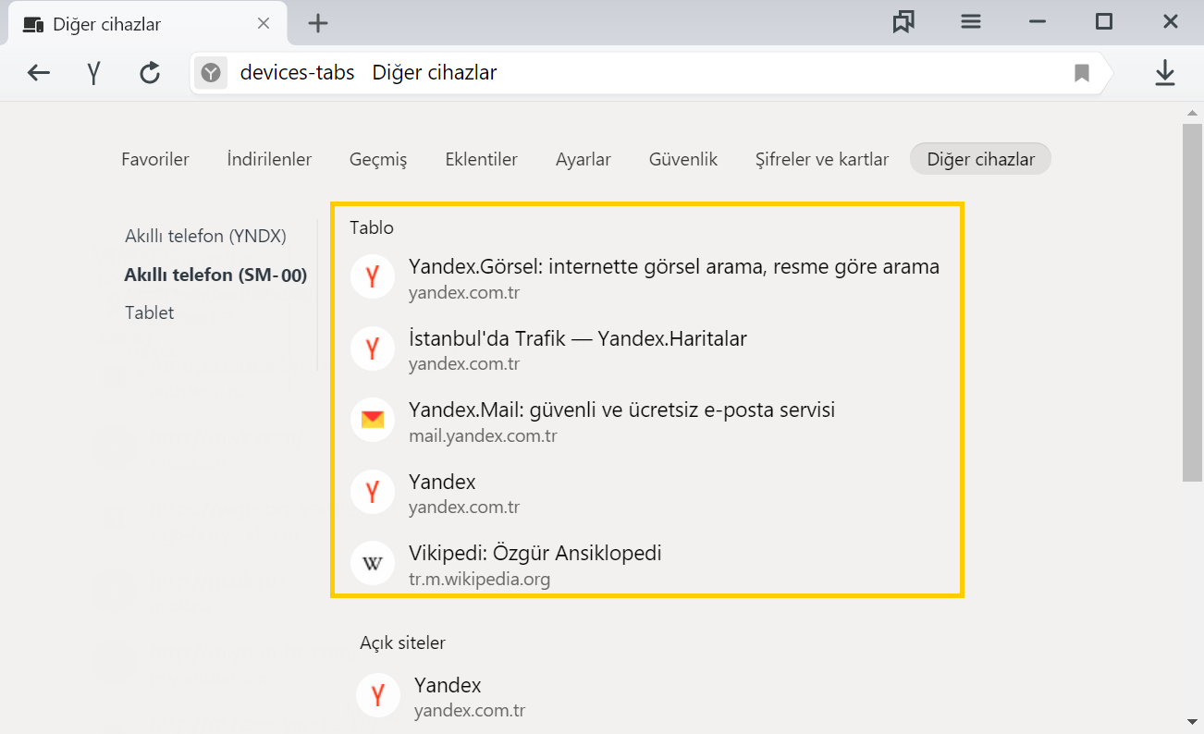Open Yandex.Görsel: internette görsel arama link
Screen dimensions: 1204x734
(674, 267)
